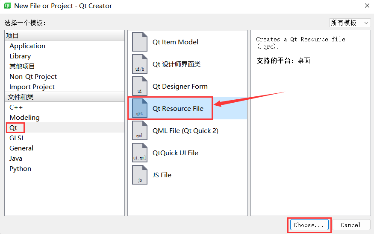Select the GLSL category
Screen dimensions: 374x234
pos(17,138)
